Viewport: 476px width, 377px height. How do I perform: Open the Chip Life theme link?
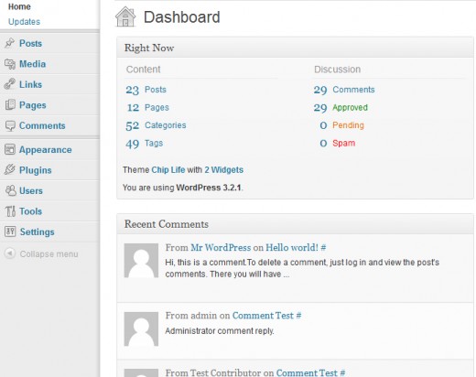coord(168,169)
